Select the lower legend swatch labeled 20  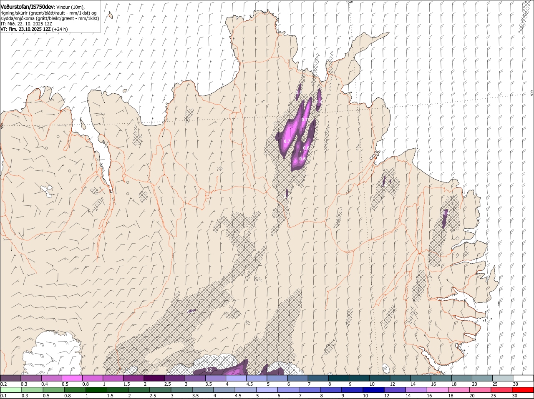(481, 390)
